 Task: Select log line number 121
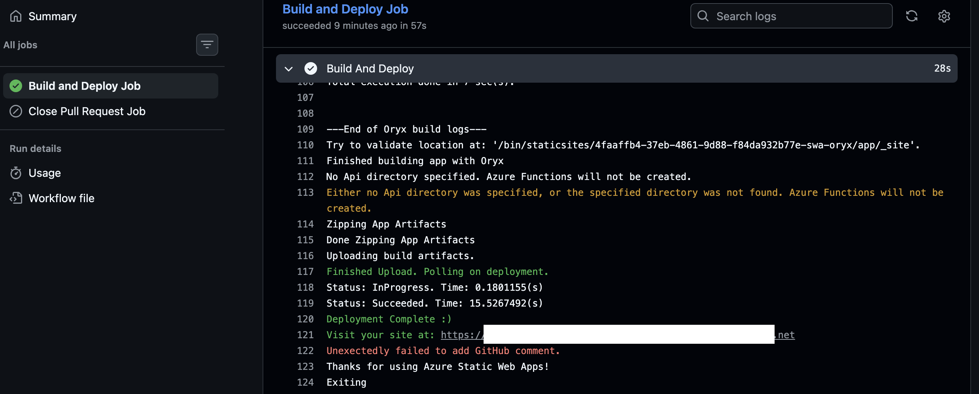tap(305, 335)
